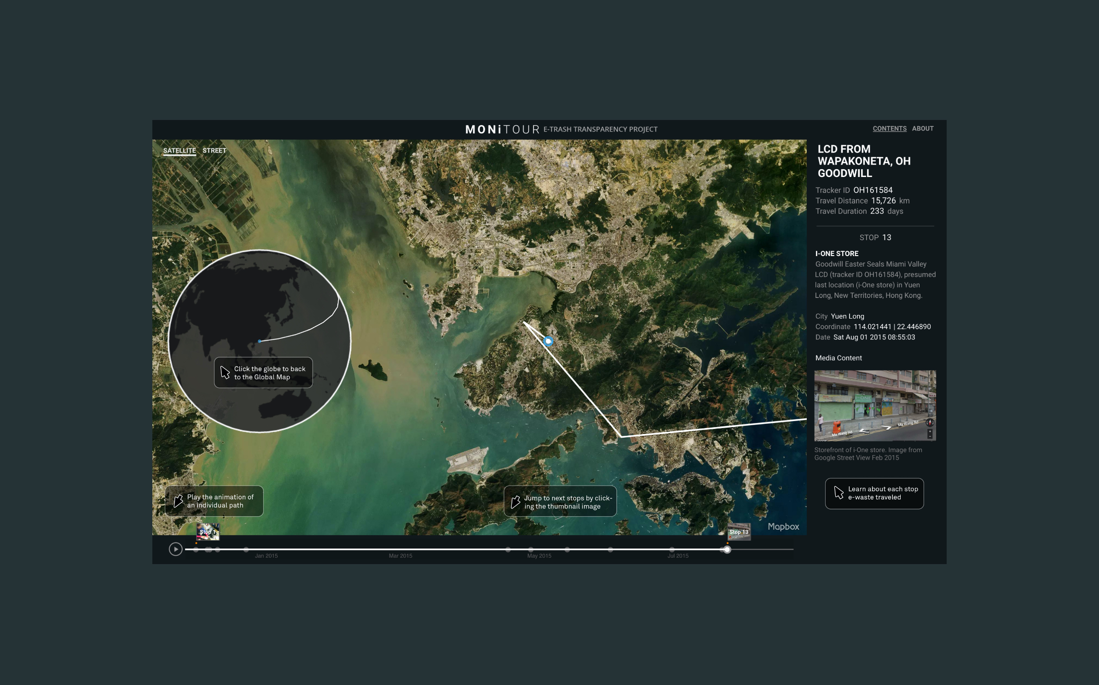
Task: Play the path animation with the play button
Action: (175, 549)
